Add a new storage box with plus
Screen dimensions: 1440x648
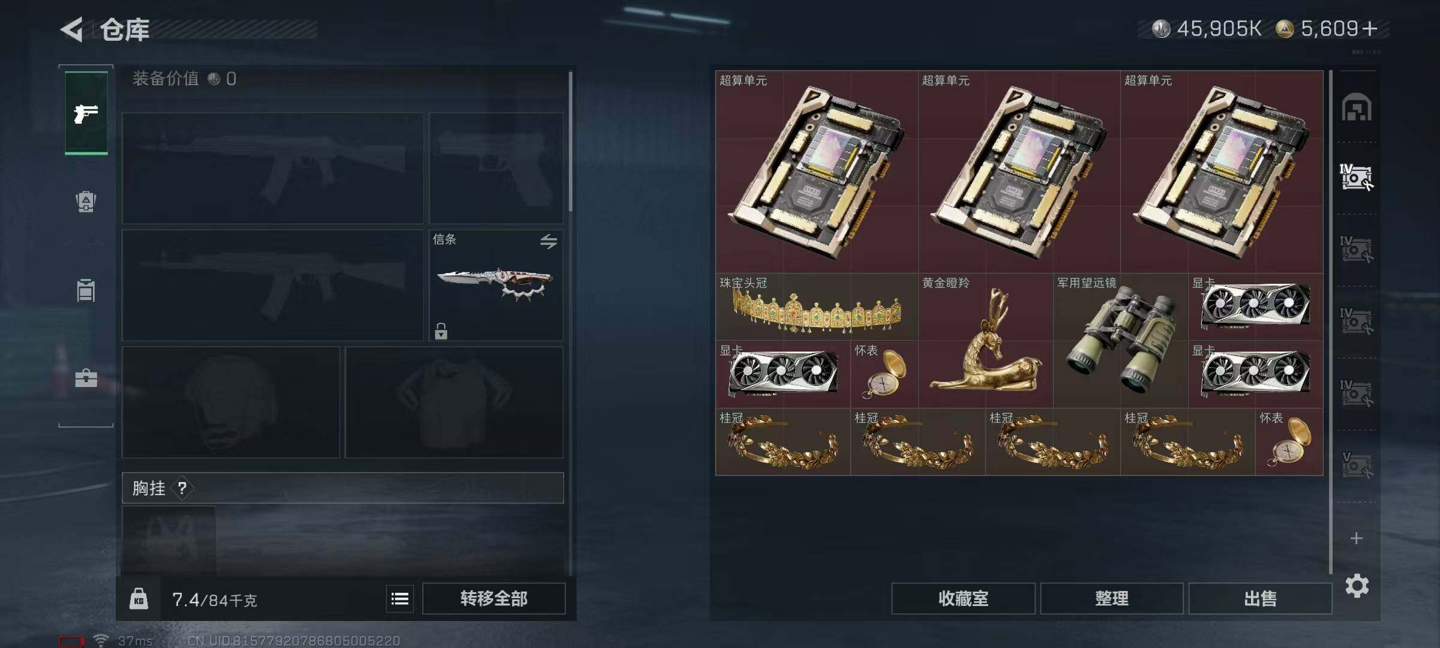coord(1356,538)
